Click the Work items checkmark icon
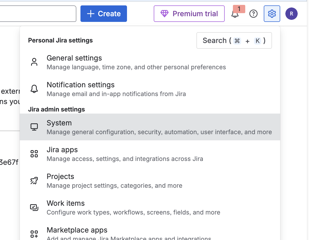The width and height of the screenshot is (309, 240). pos(34,207)
